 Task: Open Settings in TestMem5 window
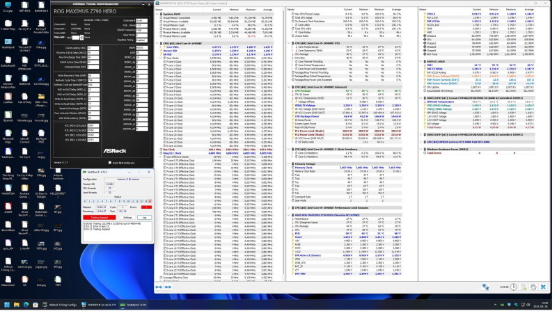click(127, 218)
